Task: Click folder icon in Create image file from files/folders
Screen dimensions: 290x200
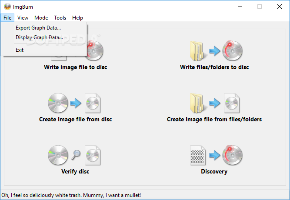Action: (x=198, y=103)
